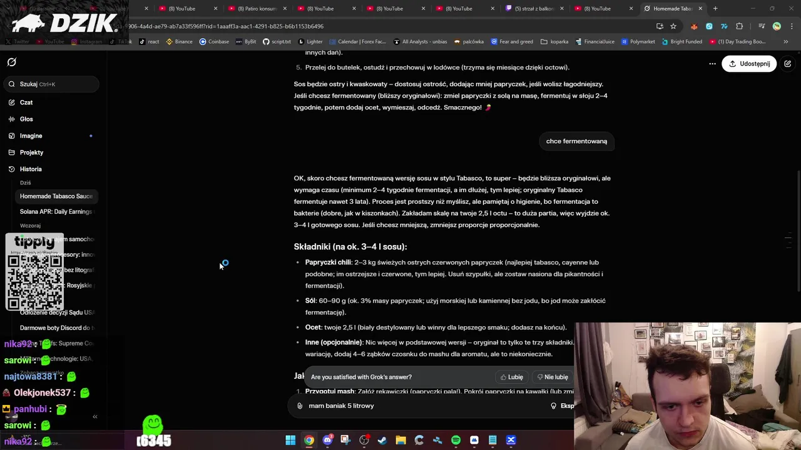Collapse the sidebar with the double chevron
The image size is (801, 450).
[95, 417]
